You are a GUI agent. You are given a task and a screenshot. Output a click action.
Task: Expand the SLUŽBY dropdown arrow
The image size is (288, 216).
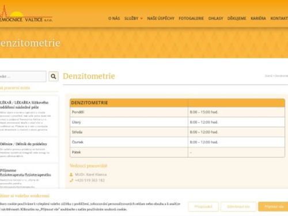click(x=142, y=18)
